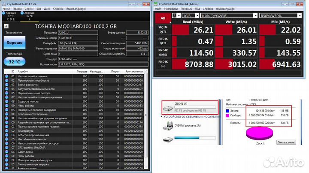This screenshot has width=309, height=173.
Task: Open the Настройки menu in CrystalDiskMark
Action: coord(171,9)
